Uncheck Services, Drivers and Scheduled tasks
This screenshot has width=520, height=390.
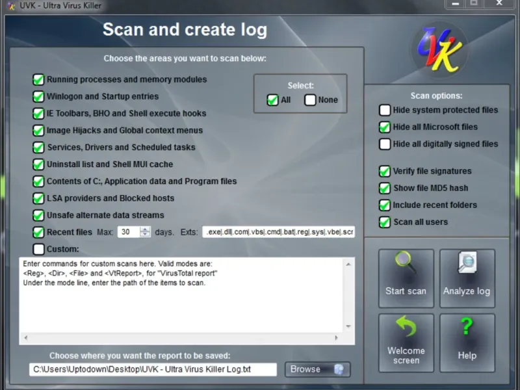(x=38, y=148)
